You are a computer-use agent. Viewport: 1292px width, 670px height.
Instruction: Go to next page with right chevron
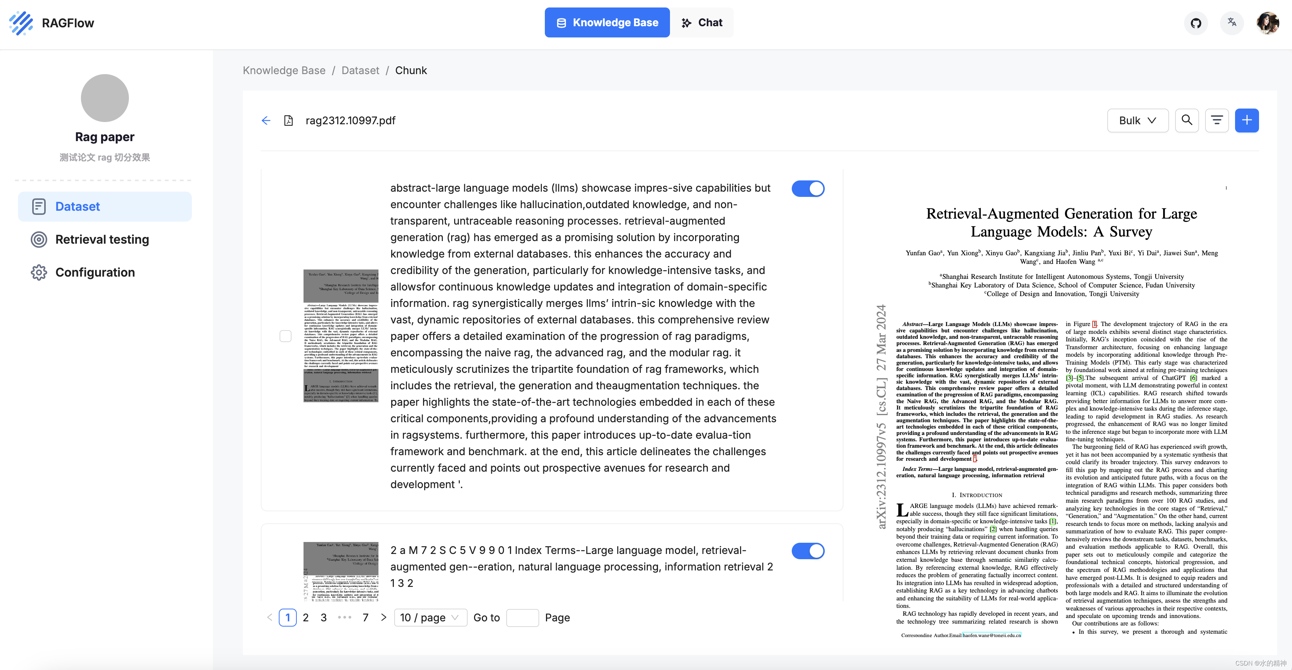coord(384,617)
